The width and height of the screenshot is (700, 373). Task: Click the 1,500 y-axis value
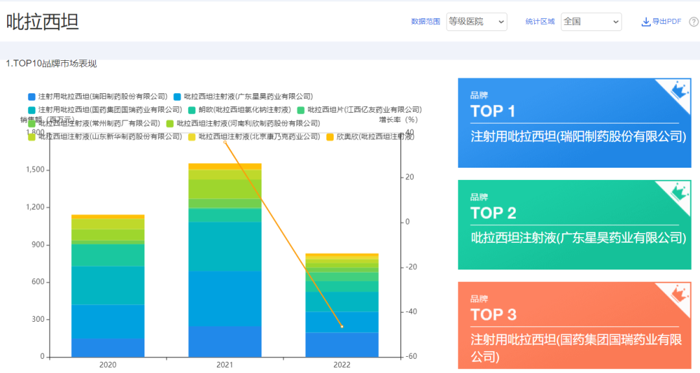click(35, 170)
